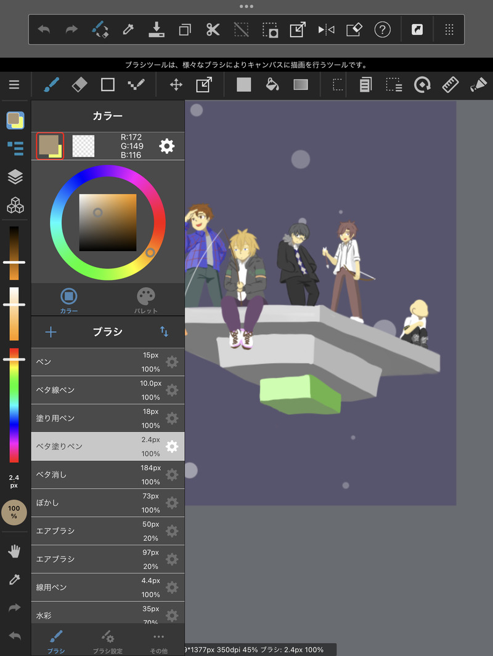This screenshot has width=493, height=656.
Task: Open the その他 tab at the bottom
Action: [159, 642]
